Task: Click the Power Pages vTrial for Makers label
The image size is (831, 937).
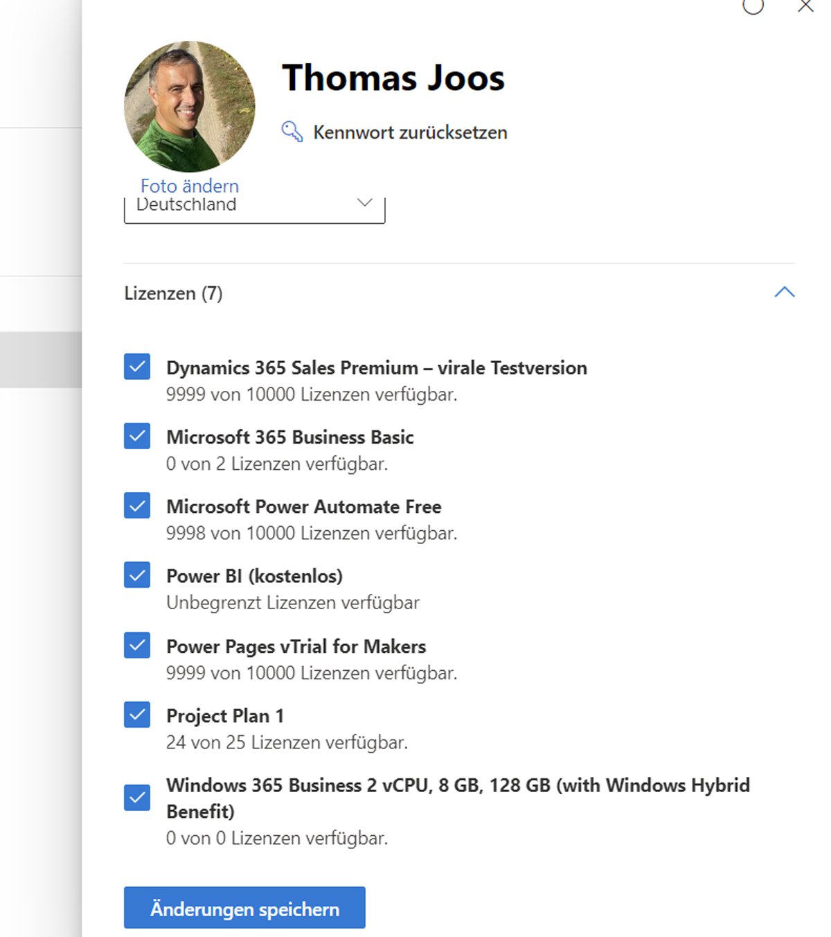Action: coord(296,646)
